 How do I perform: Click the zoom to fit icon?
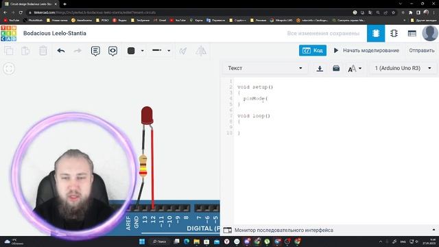(x=9, y=69)
